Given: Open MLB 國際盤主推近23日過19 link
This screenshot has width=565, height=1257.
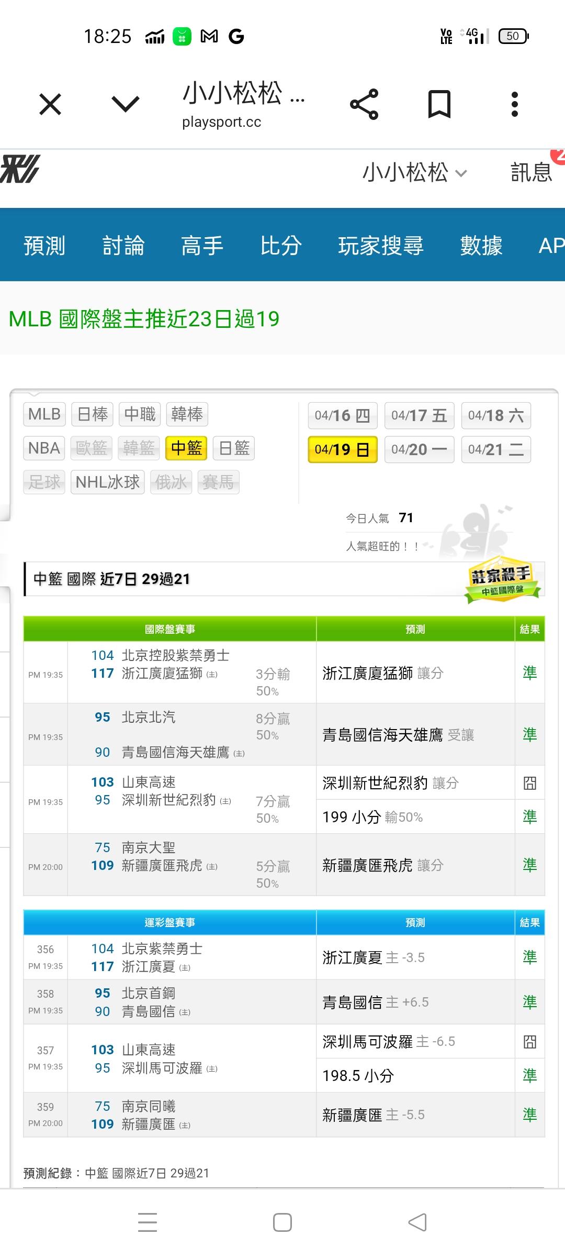Looking at the screenshot, I should click(x=144, y=319).
